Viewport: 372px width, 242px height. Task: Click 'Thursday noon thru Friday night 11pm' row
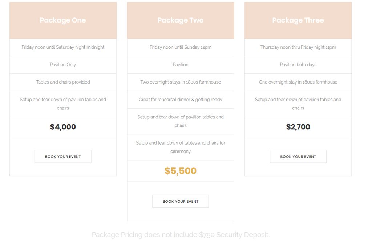click(298, 47)
